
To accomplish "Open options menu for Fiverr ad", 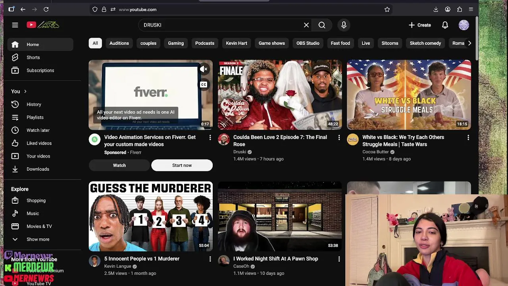I will pyautogui.click(x=210, y=137).
